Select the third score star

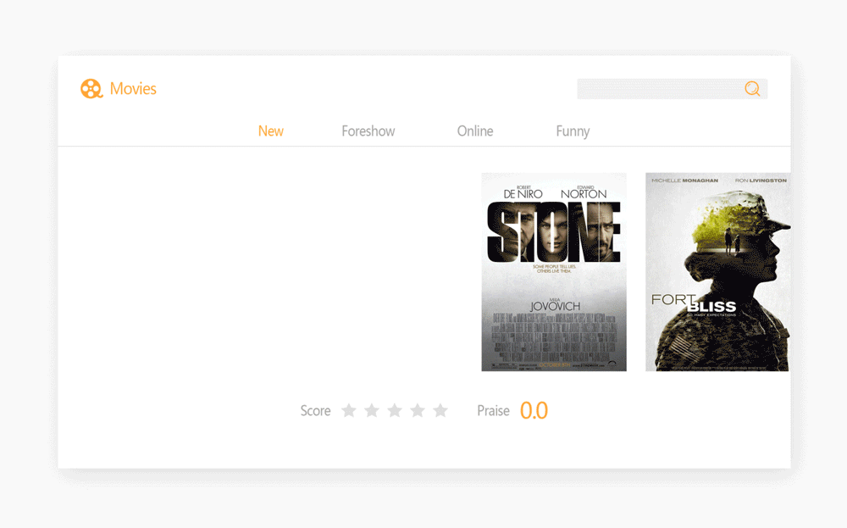tap(395, 411)
